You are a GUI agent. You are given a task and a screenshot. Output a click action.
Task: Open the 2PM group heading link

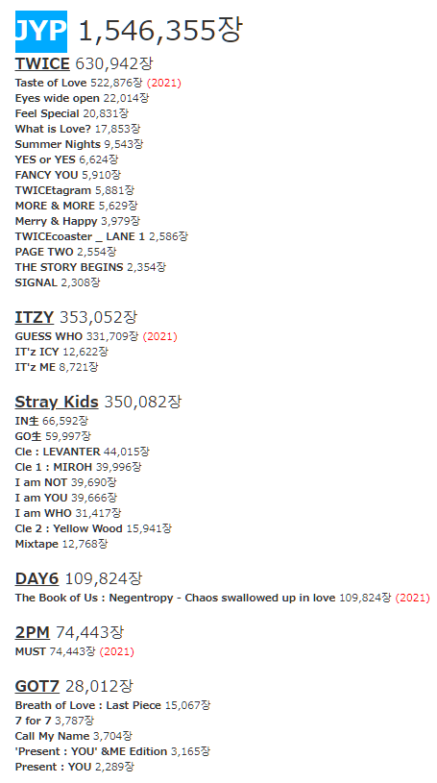pos(33,632)
